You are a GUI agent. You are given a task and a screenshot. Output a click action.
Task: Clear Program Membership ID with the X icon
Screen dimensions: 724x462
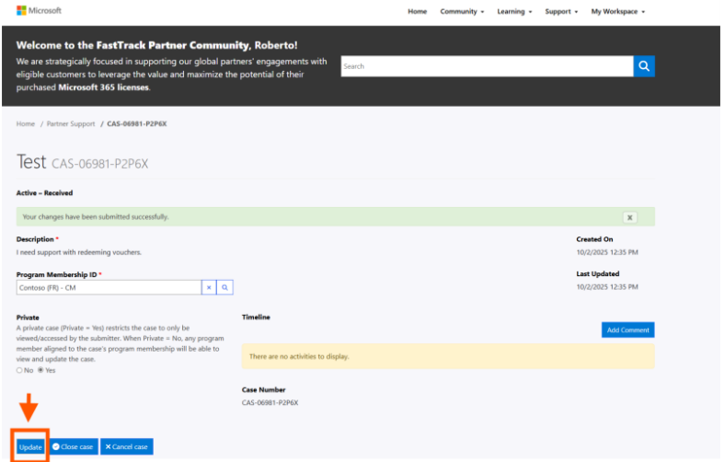pyautogui.click(x=209, y=288)
